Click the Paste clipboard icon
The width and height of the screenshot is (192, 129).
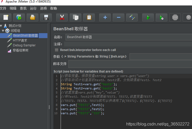pos(89,17)
